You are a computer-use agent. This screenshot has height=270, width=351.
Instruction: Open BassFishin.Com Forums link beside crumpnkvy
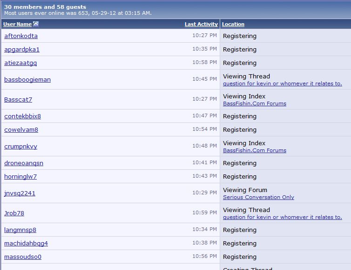(x=255, y=151)
